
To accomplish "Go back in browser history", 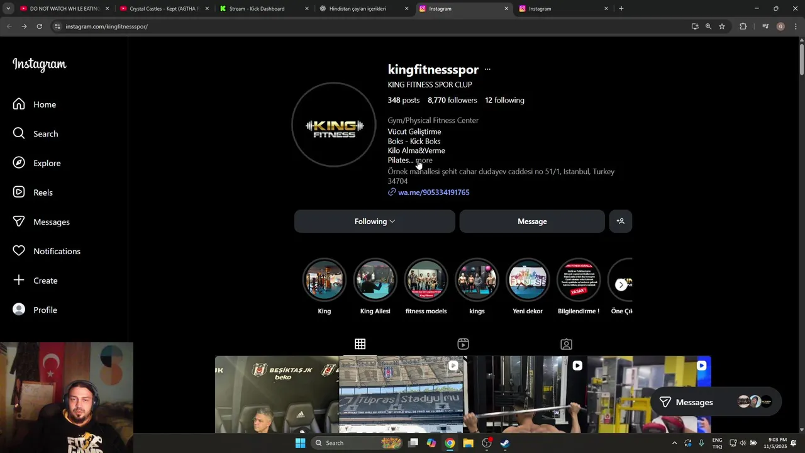I will [x=9, y=26].
